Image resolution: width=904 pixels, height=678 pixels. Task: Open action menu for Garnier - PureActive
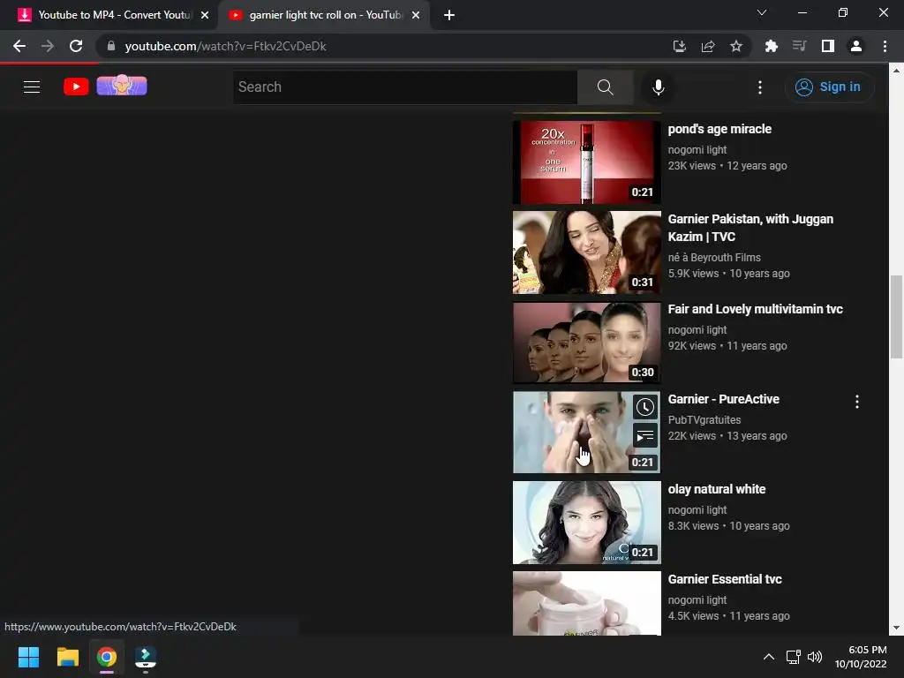click(856, 402)
